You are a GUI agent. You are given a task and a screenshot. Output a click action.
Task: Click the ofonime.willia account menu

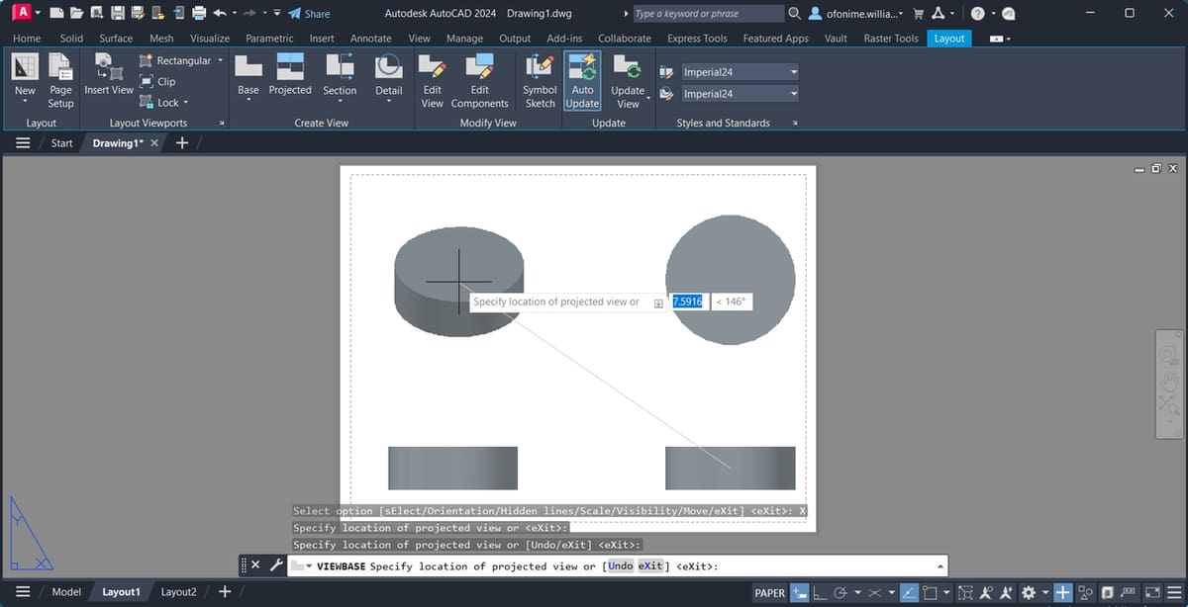pos(857,14)
